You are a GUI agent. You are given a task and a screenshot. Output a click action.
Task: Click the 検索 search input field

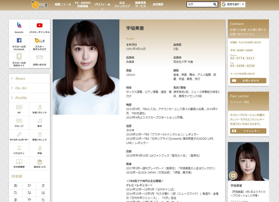[x=199, y=4]
